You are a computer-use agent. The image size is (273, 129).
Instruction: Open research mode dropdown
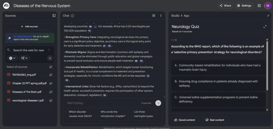pyautogui.click(x=24, y=58)
